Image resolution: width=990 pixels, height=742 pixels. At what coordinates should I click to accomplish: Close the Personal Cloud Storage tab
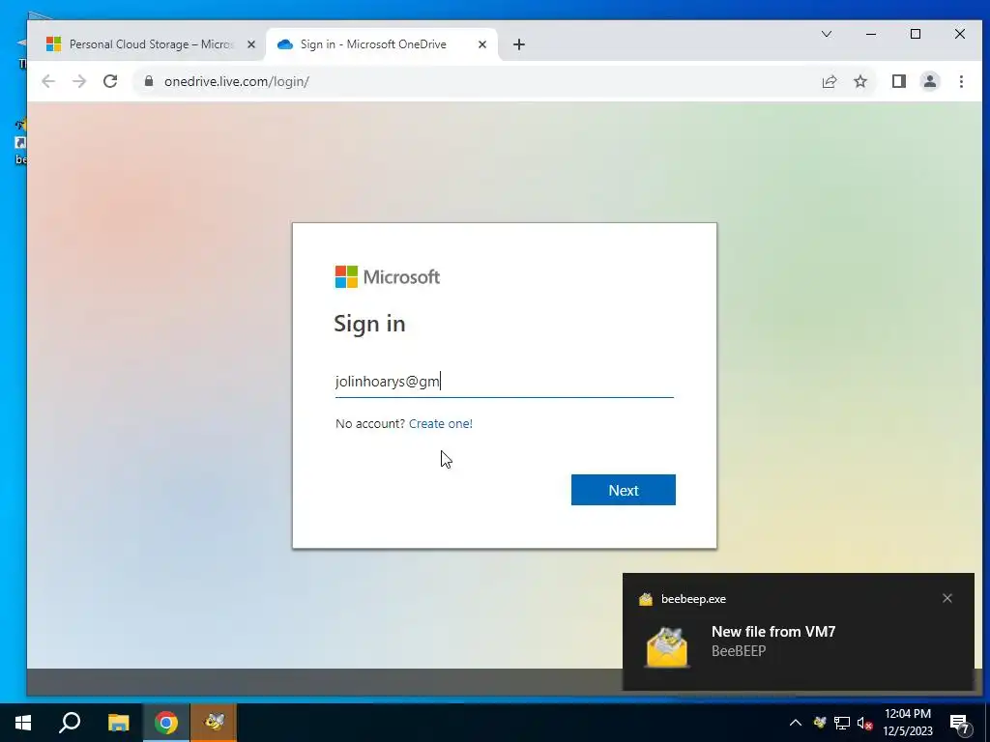pos(251,44)
